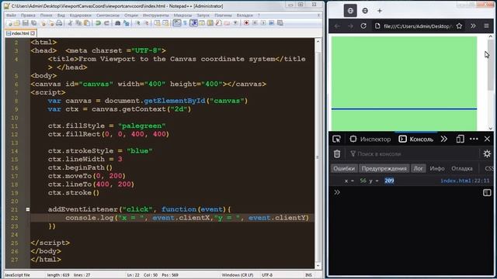Expand browser toolbar overflow chevrons
This screenshot has width=497, height=279.
473,26
